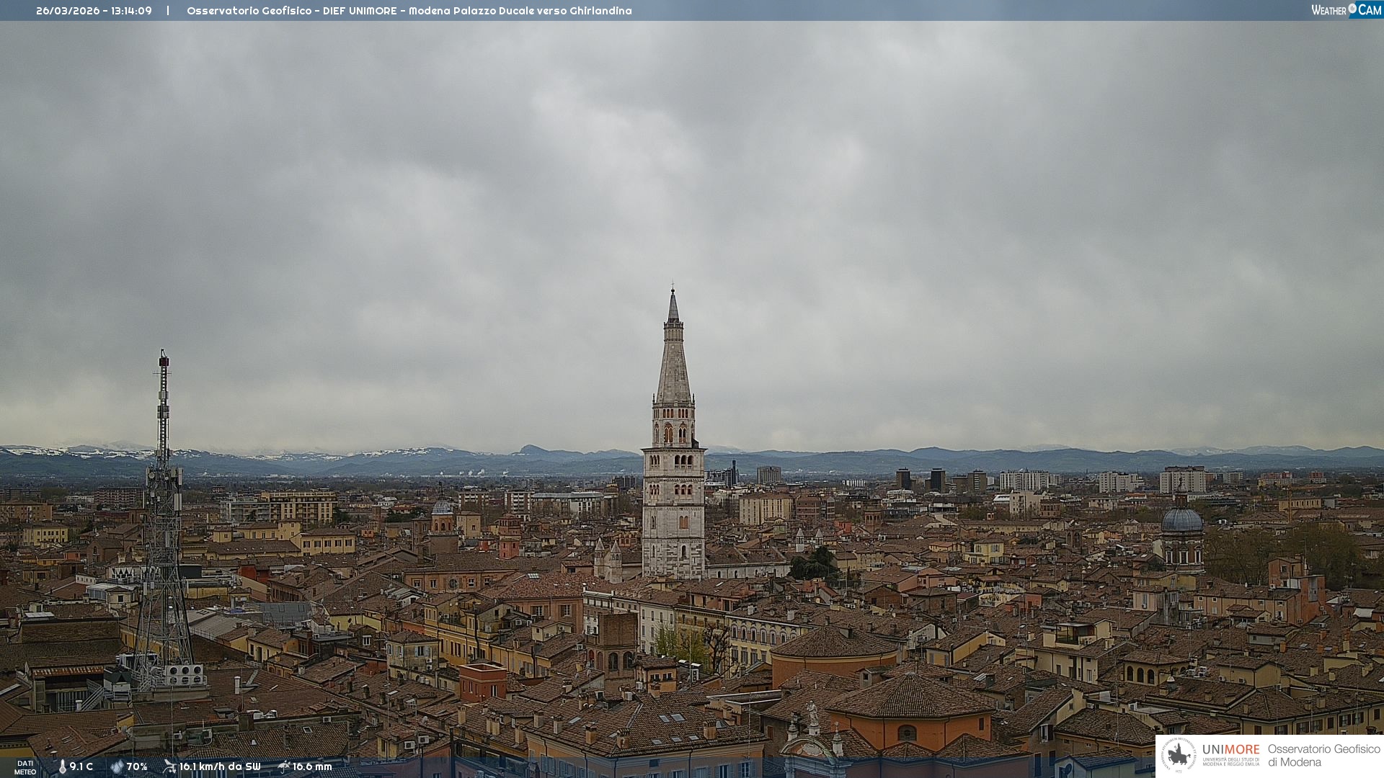The height and width of the screenshot is (778, 1384).
Task: Click the UNIMORE circular seal emblem
Action: point(1179,755)
